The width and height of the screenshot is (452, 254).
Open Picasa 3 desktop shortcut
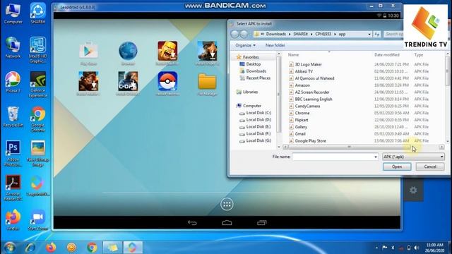click(x=13, y=82)
